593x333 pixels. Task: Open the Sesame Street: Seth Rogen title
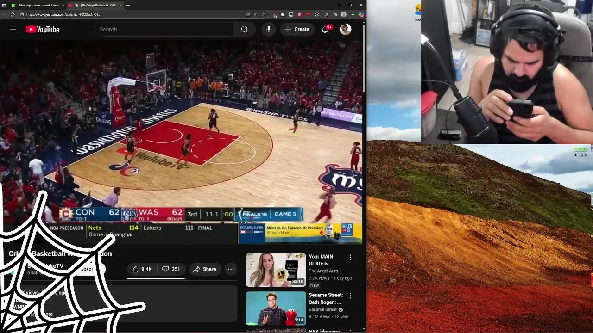click(326, 298)
